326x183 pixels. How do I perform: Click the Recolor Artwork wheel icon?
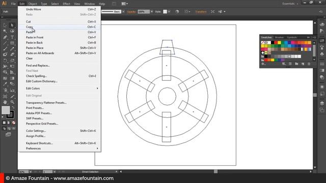(x=177, y=12)
